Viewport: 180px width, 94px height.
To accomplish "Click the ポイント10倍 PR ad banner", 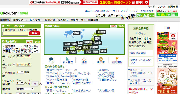I will coord(167,47).
